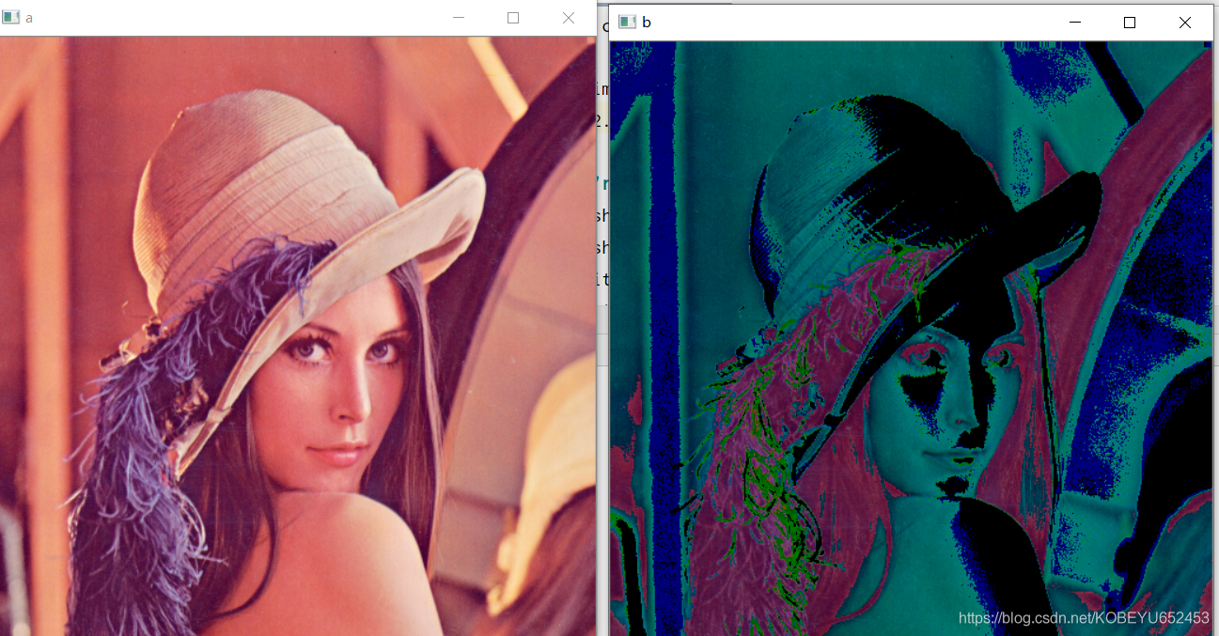This screenshot has width=1219, height=636.
Task: Click the black hat region in image b
Action: pyautogui.click(x=940, y=207)
